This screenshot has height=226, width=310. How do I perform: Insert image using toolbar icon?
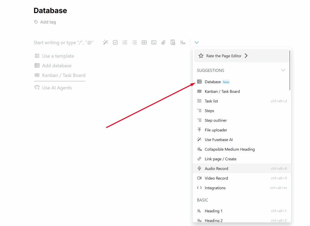154,42
